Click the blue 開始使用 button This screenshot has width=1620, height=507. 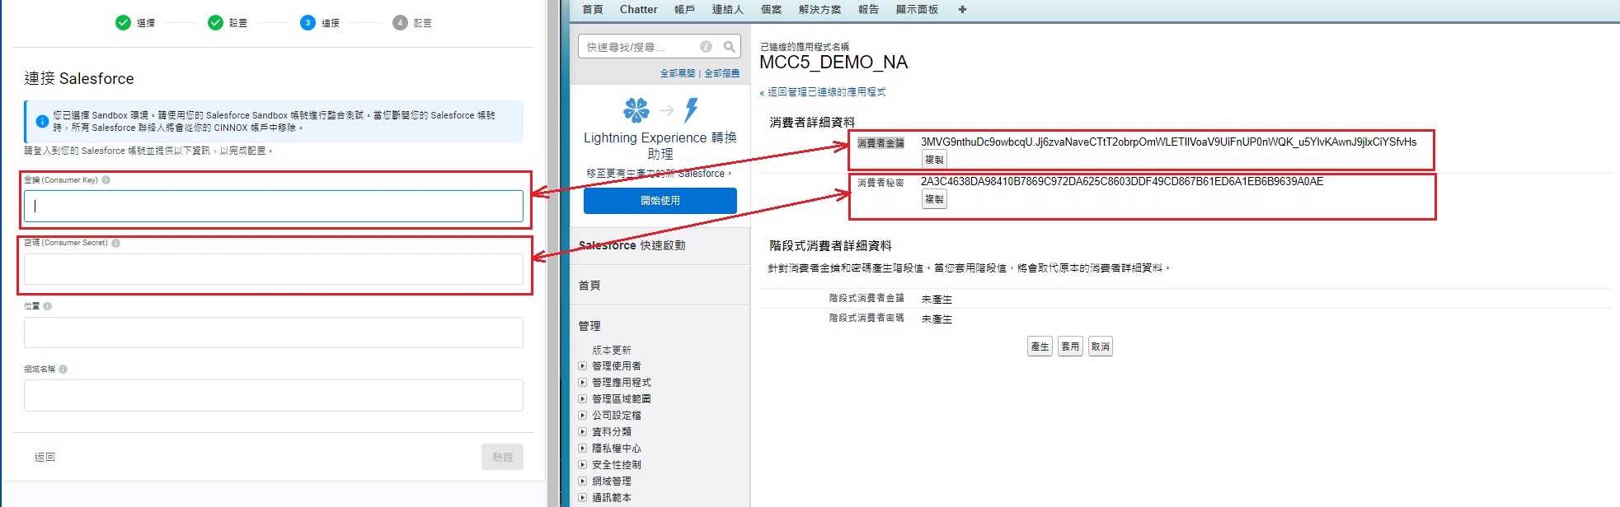click(660, 201)
